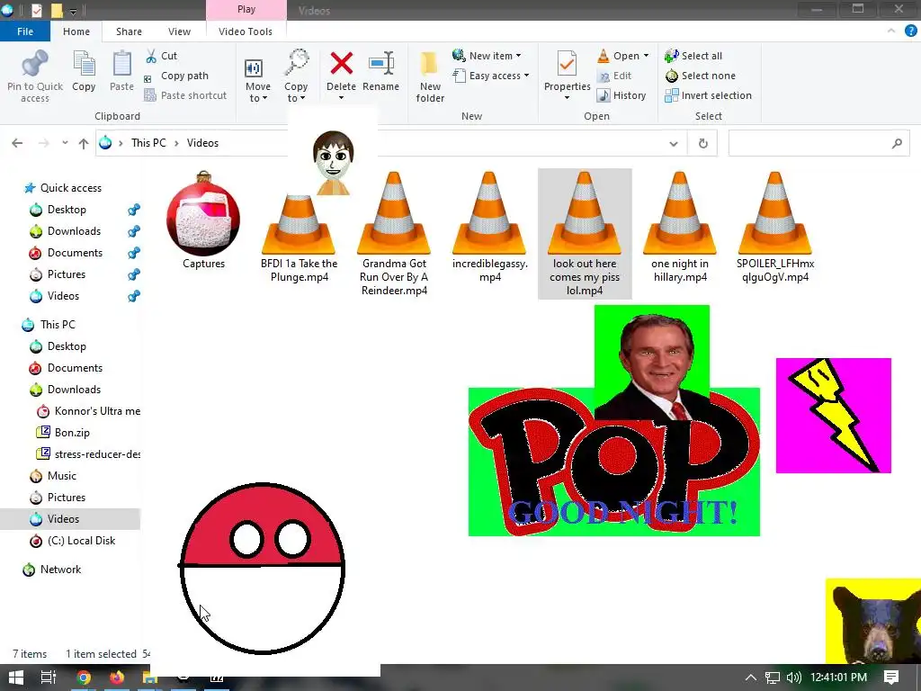
Task: Open Konnor's Ultra folder in sidebar
Action: coord(88,411)
